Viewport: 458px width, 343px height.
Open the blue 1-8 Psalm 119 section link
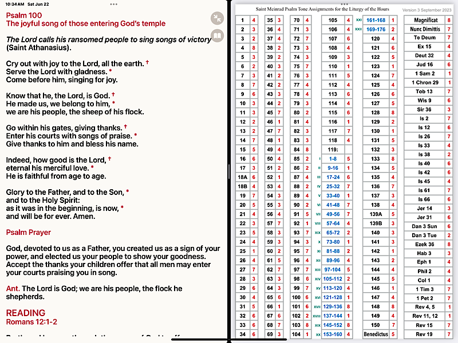[333, 159]
